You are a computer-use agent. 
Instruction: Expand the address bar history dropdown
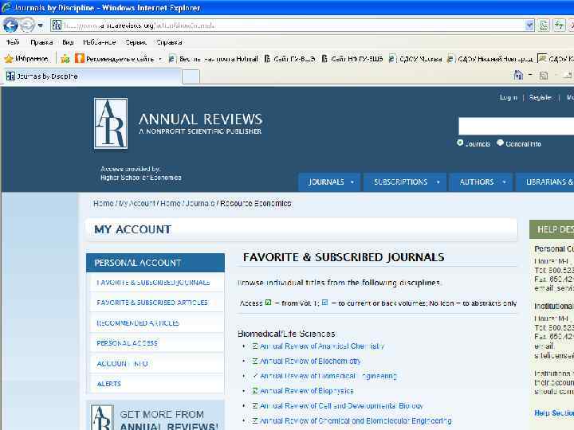pyautogui.click(x=529, y=25)
